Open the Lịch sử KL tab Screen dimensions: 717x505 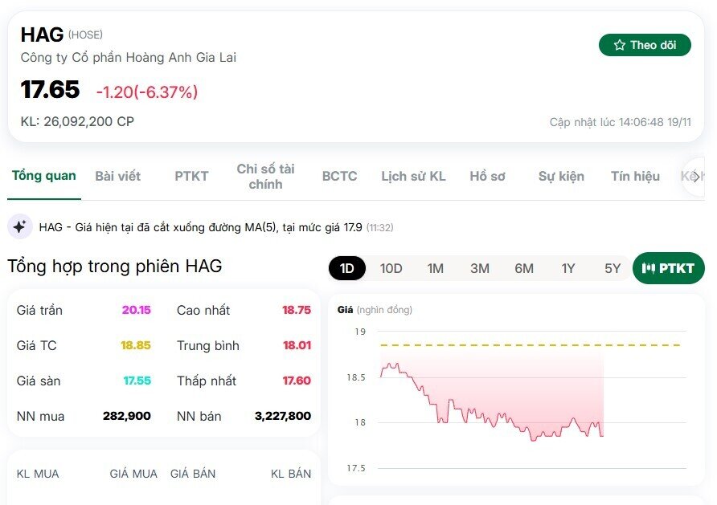413,176
